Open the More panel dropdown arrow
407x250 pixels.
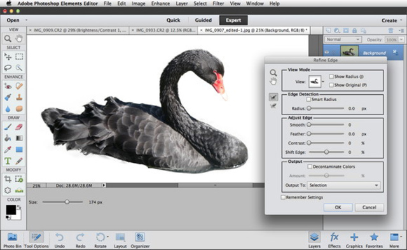[x=401, y=237]
